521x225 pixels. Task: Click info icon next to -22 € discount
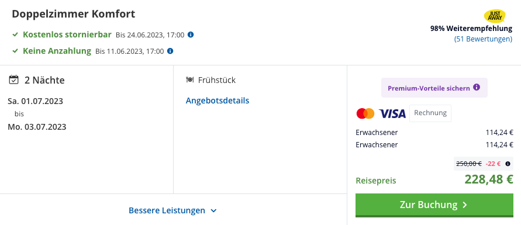pos(508,164)
